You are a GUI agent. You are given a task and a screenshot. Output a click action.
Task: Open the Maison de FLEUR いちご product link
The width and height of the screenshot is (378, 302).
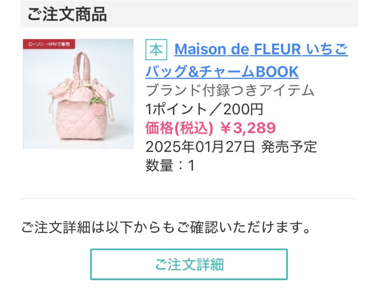click(261, 49)
